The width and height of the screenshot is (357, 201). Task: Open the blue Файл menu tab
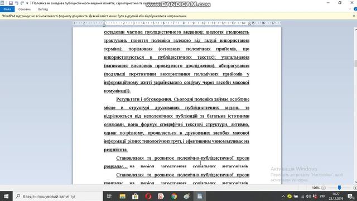[x=7, y=9]
